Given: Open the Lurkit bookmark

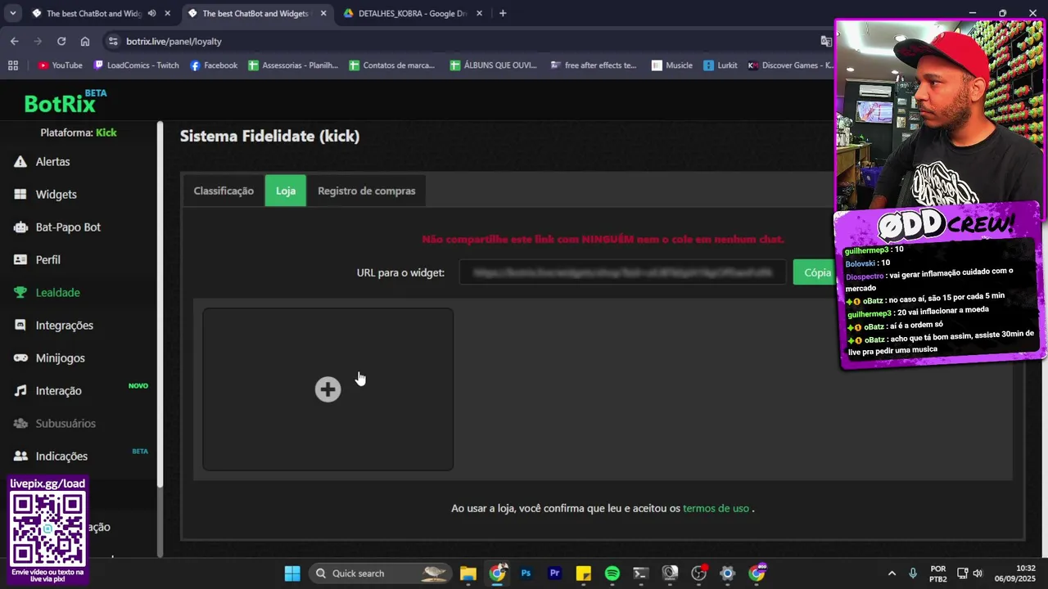Looking at the screenshot, I should [x=720, y=65].
